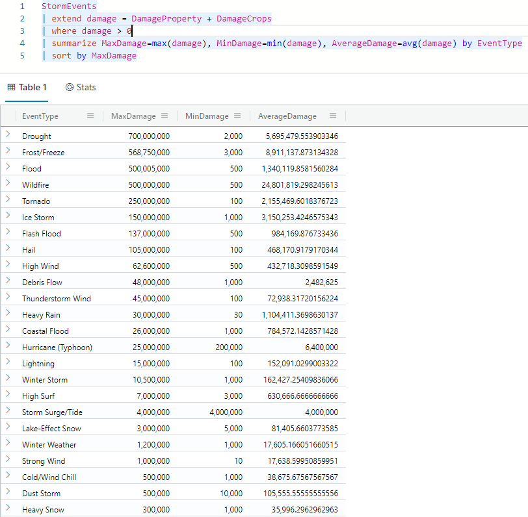This screenshot has width=528, height=517.
Task: Expand the Wildfire row
Action: point(8,183)
